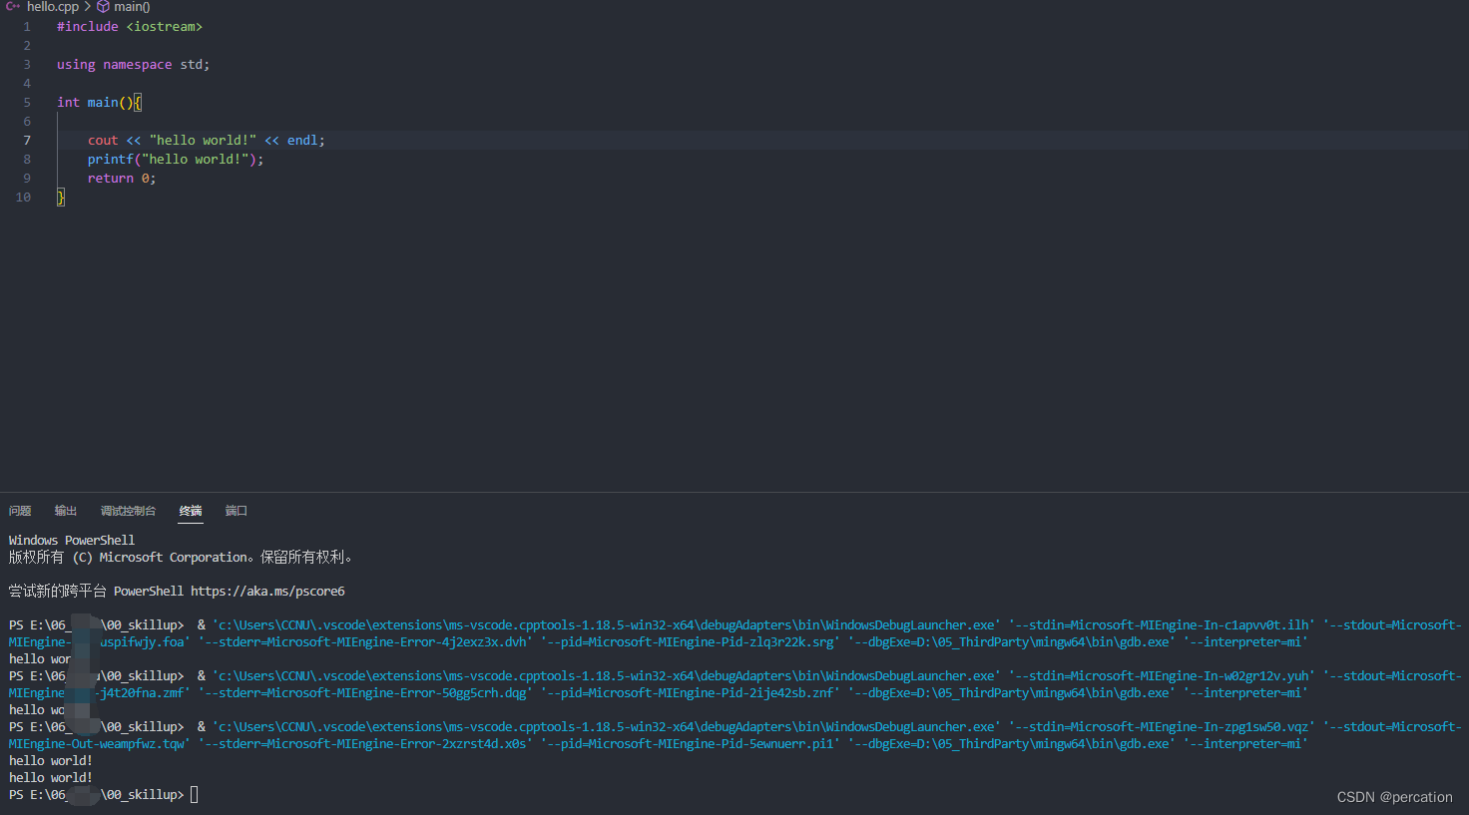Viewport: 1469px width, 815px height.
Task: Switch to the 问题 panel tab
Action: tap(20, 511)
